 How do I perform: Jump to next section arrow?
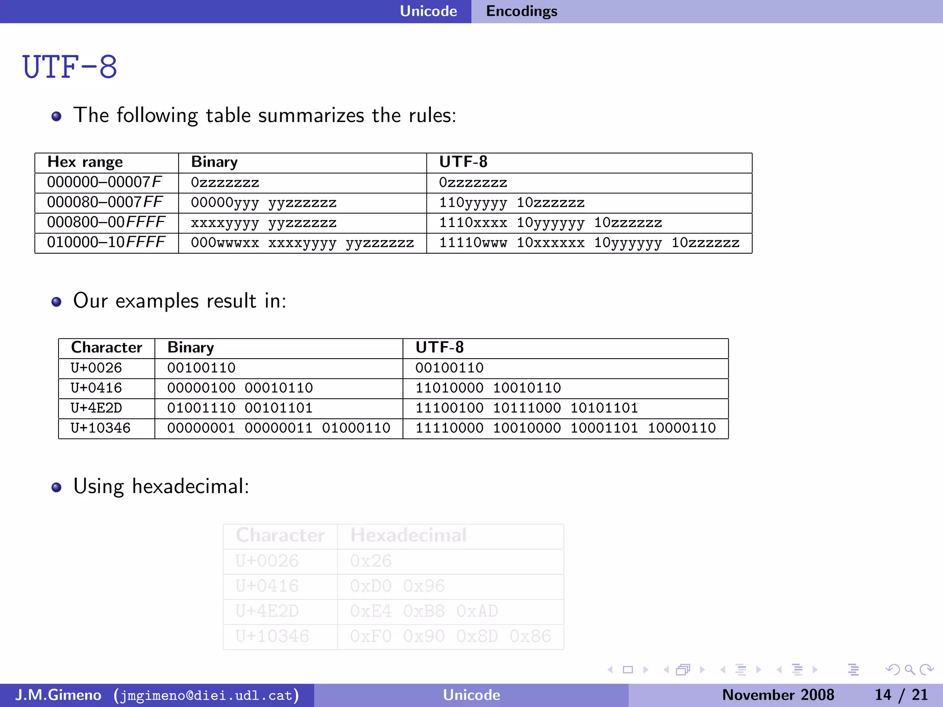click(x=815, y=670)
